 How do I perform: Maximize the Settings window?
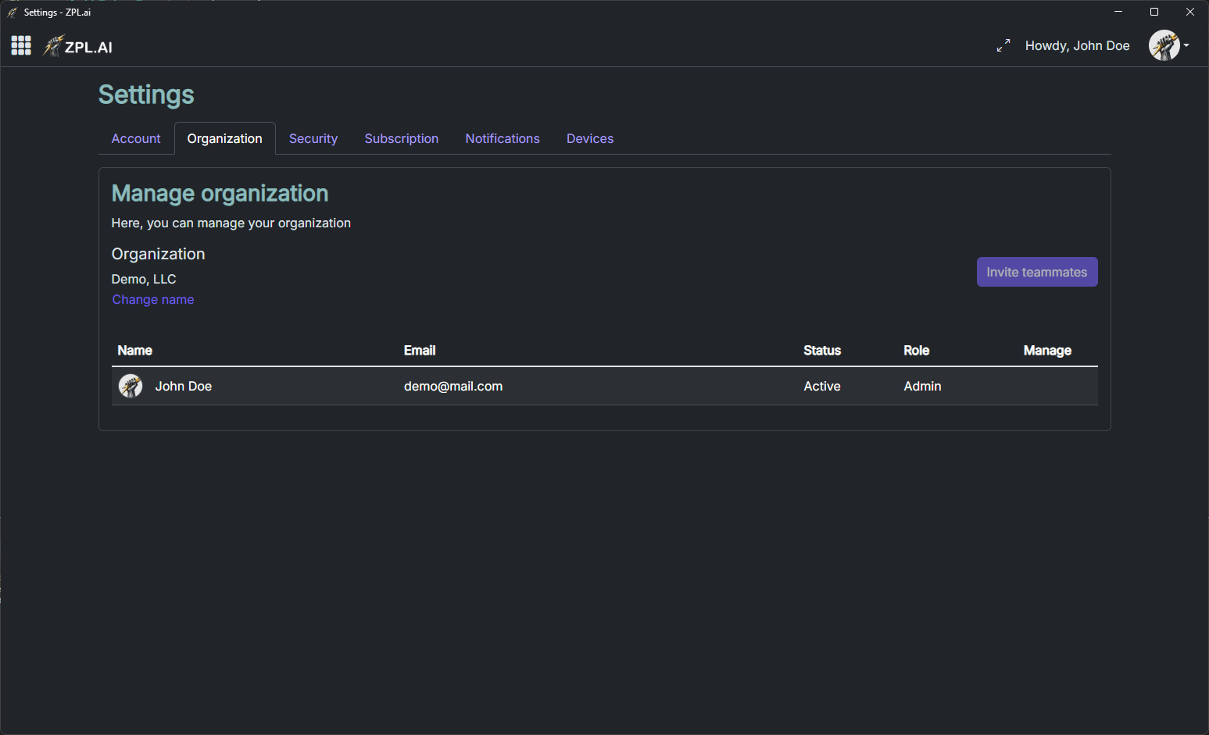pos(1154,12)
